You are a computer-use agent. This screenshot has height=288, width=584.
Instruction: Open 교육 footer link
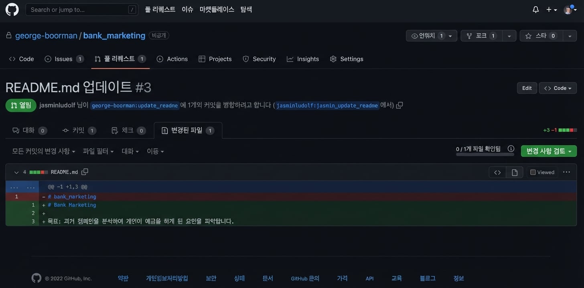397,278
